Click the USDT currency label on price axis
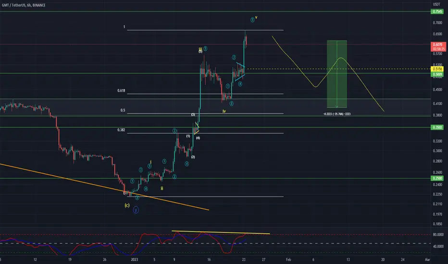This screenshot has height=264, width=448. (436, 4)
